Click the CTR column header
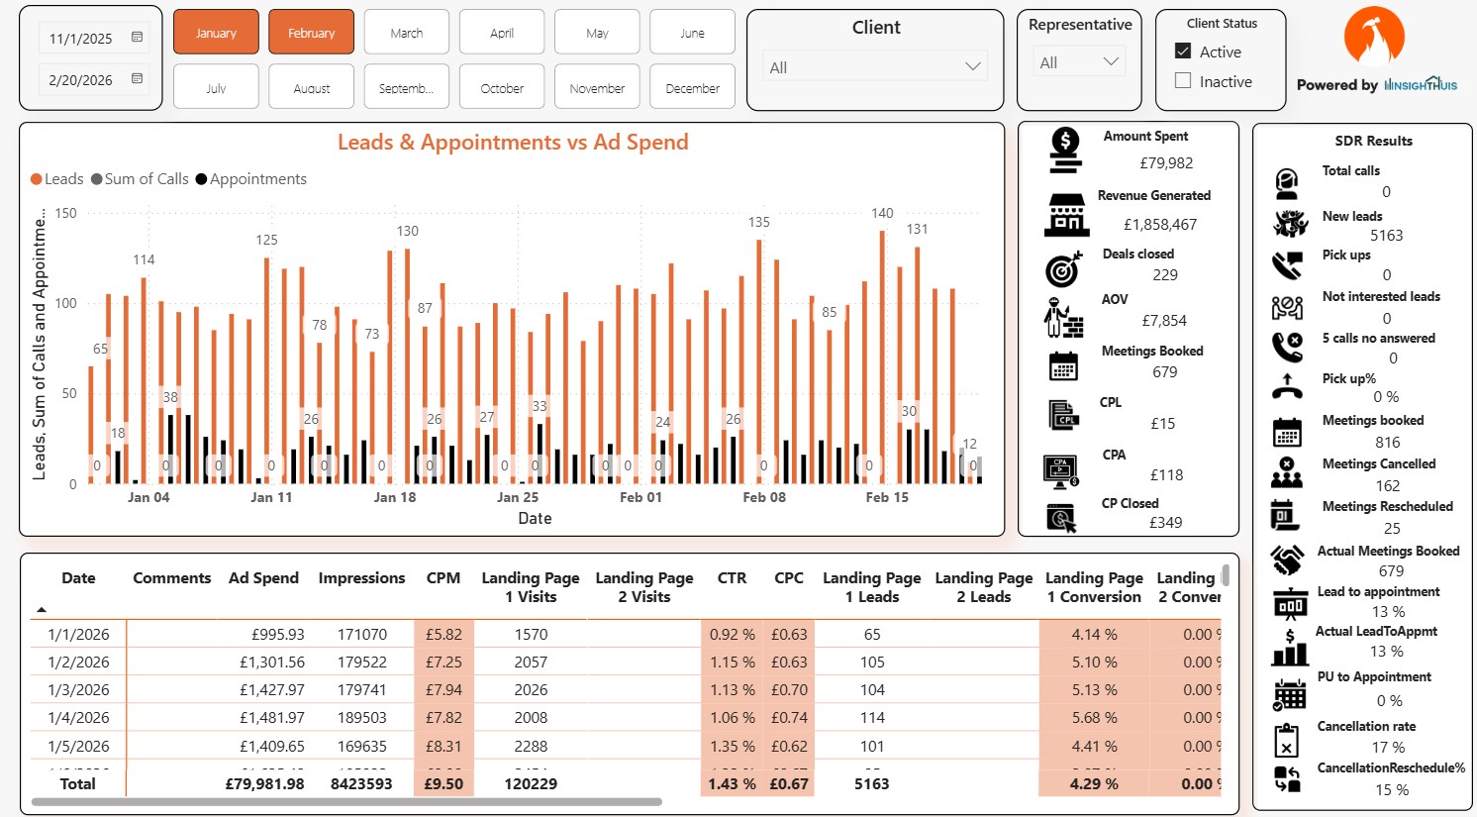 (732, 577)
